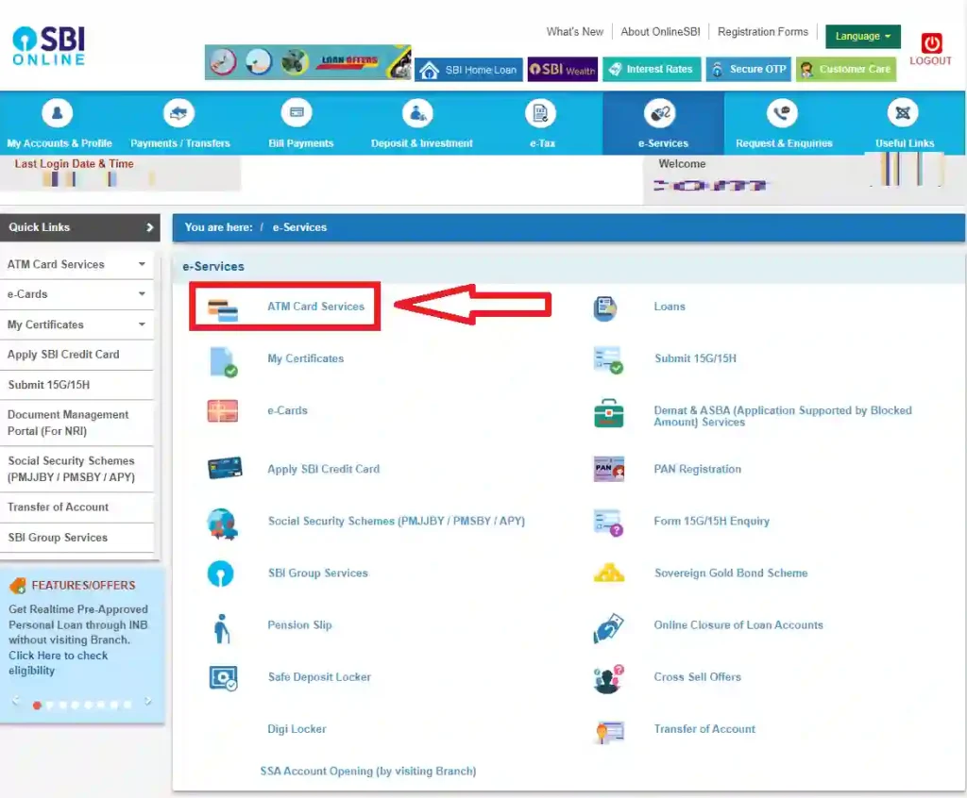Click the Transfer of Account icon in e-Services grid
The width and height of the screenshot is (967, 798).
click(x=610, y=731)
